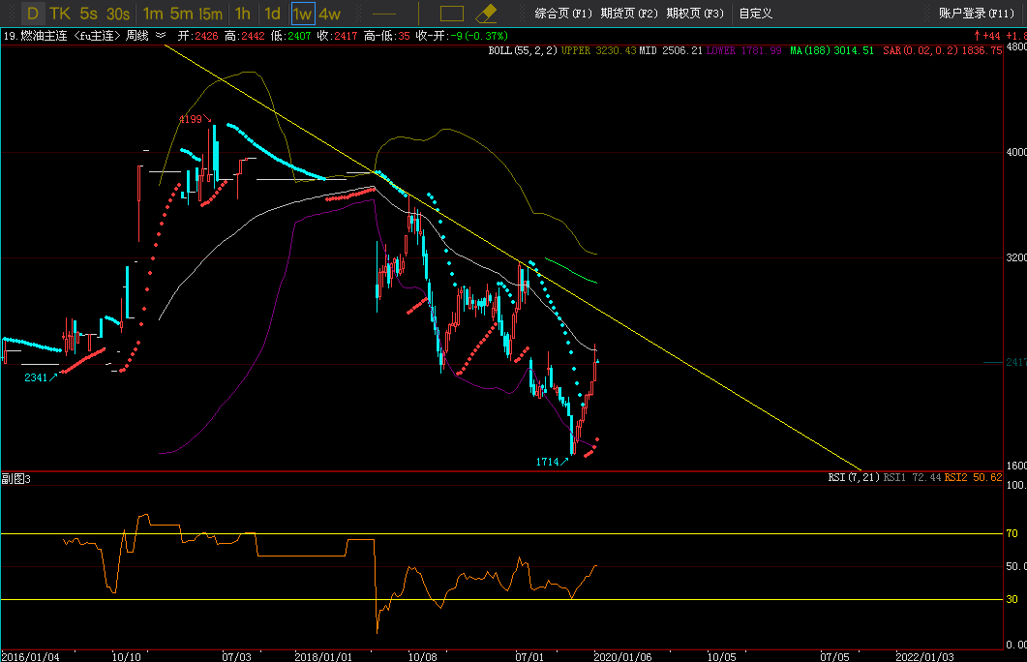This screenshot has height=662, width=1027.
Task: Switch chart to 1m period
Action: 153,14
